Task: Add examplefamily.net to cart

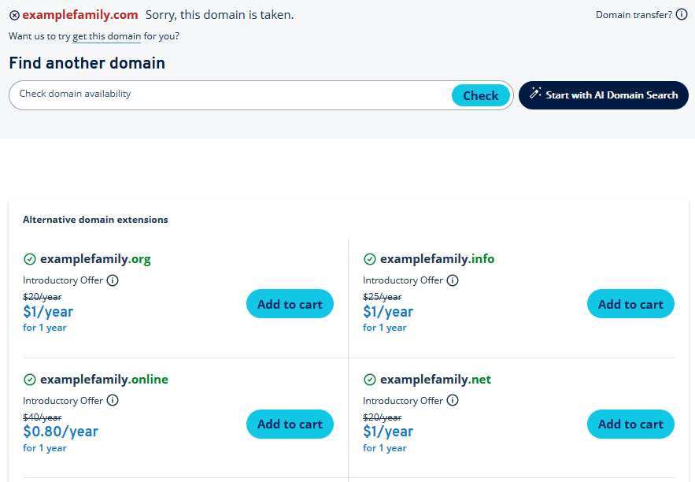Action: pos(630,425)
